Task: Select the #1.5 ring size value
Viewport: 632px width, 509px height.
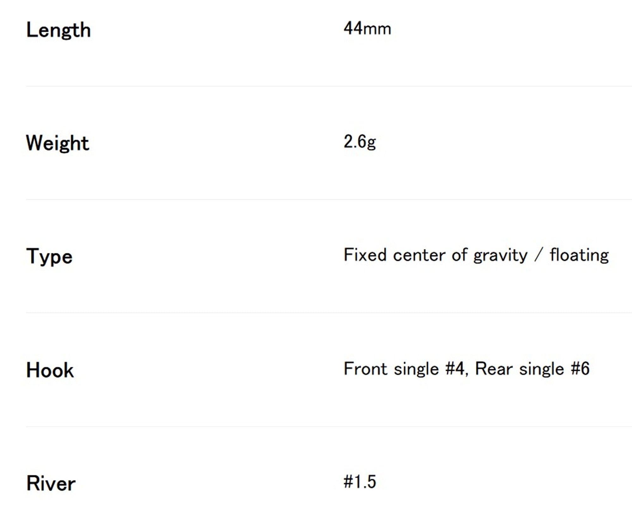Action: click(360, 482)
